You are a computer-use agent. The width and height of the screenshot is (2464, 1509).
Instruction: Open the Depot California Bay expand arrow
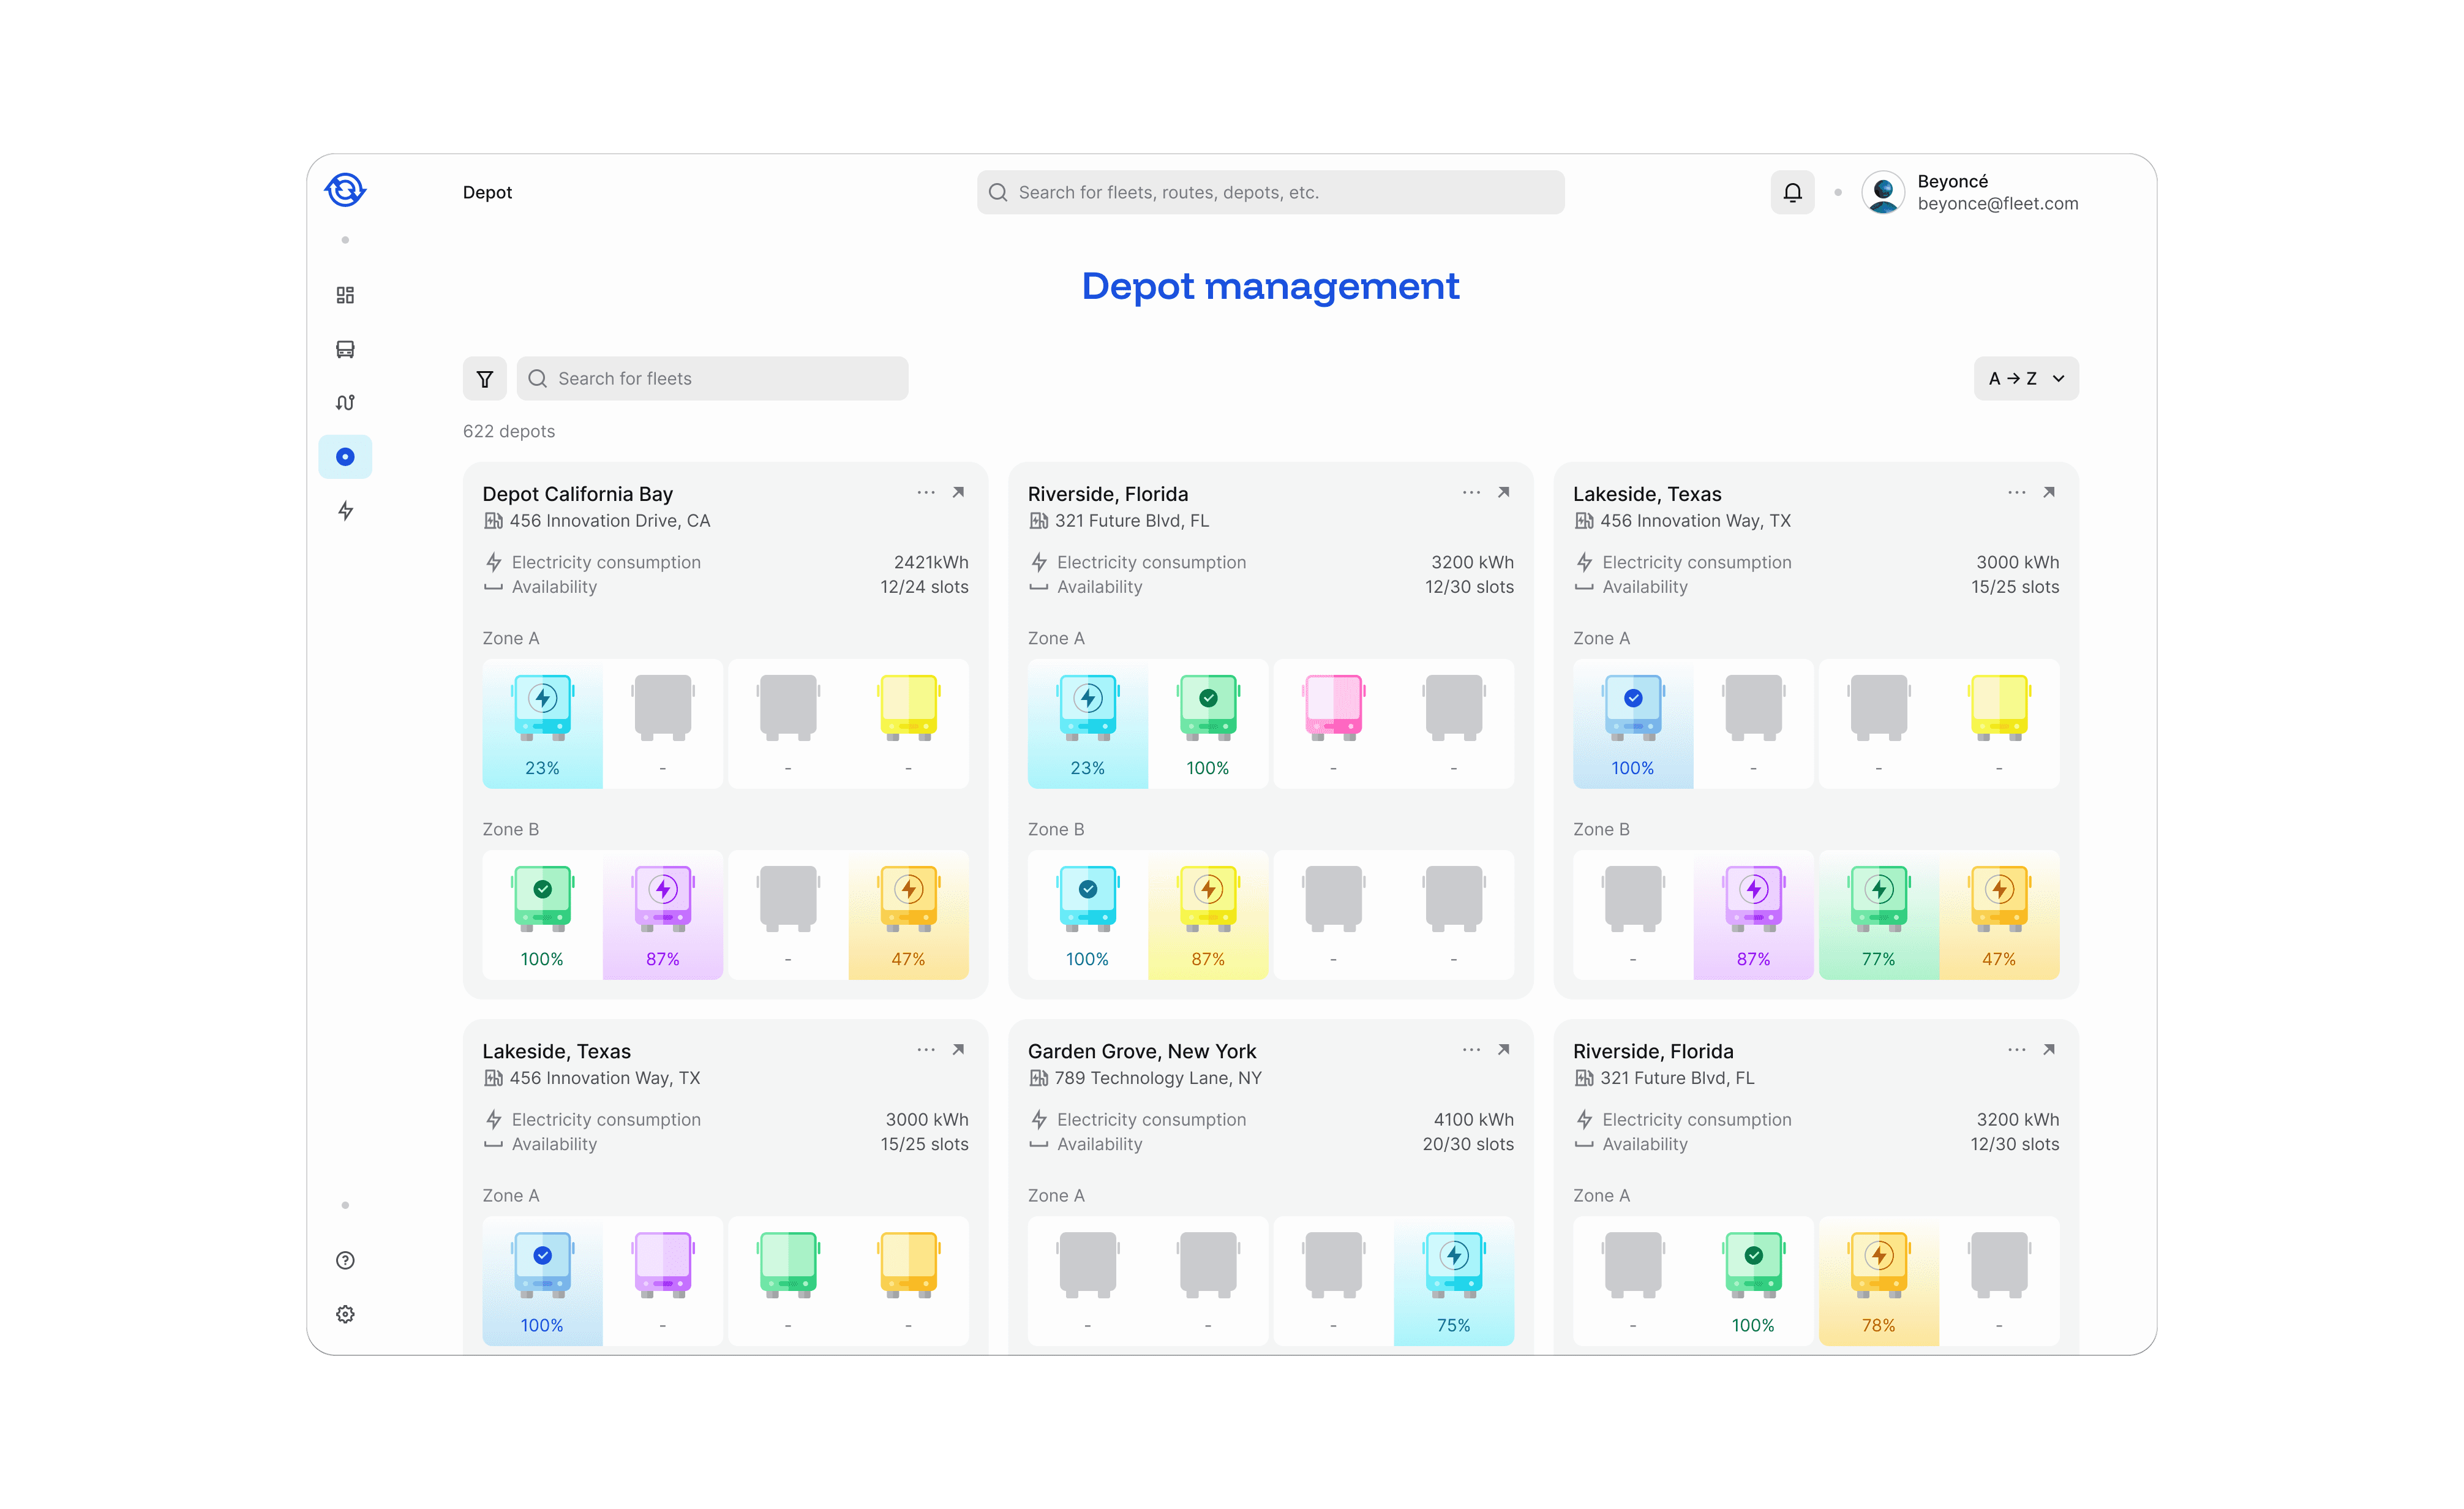click(958, 492)
